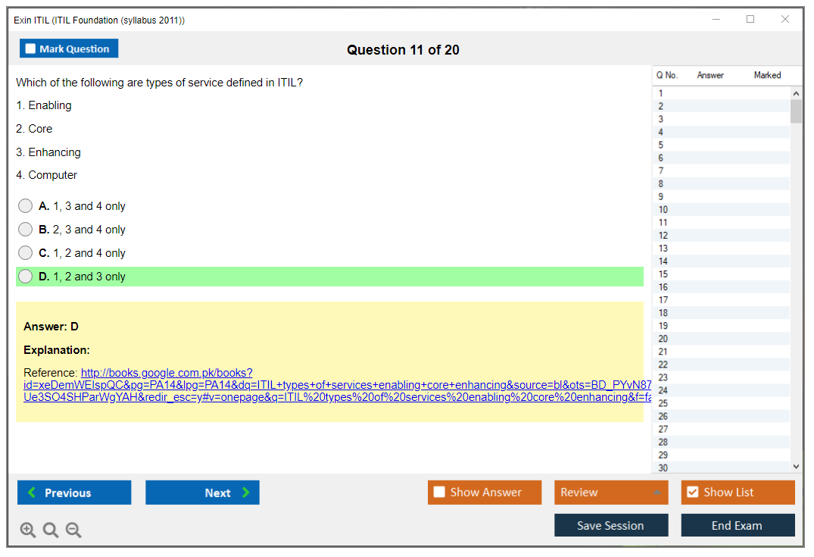Click the zoom out magnifier icon
Screen dimensions: 814x557
[x=73, y=530]
